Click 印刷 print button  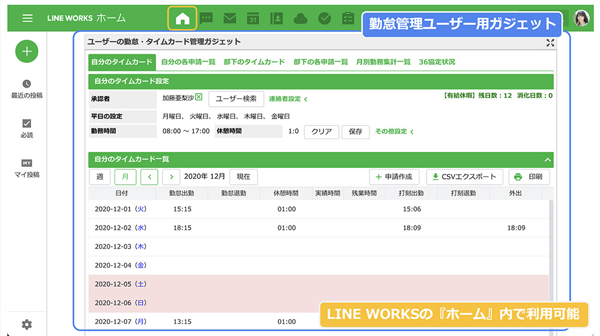click(x=529, y=177)
